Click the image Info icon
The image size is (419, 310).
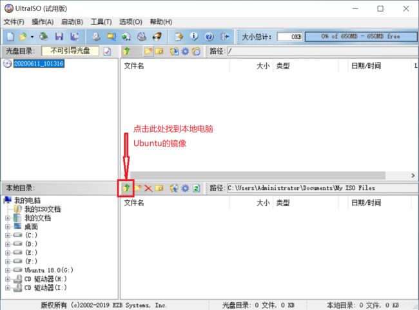[194, 36]
